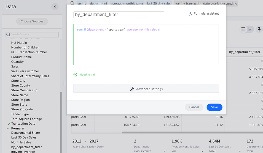Viewport: 263px width, 153px height.
Task: Collapse the Formulas tree section
Action: coord(8,129)
